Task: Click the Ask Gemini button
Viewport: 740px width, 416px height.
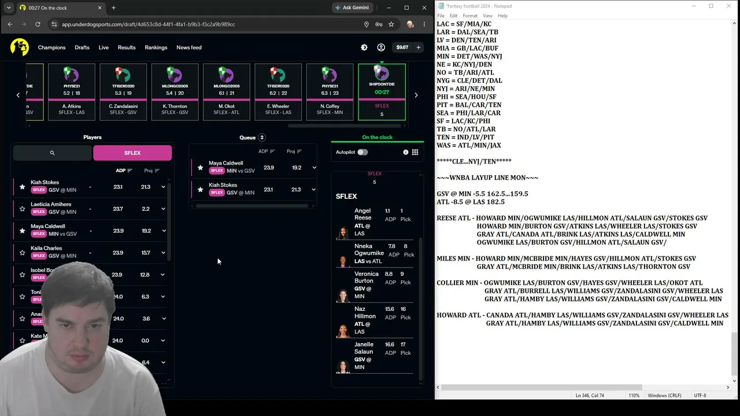Action: tap(352, 8)
